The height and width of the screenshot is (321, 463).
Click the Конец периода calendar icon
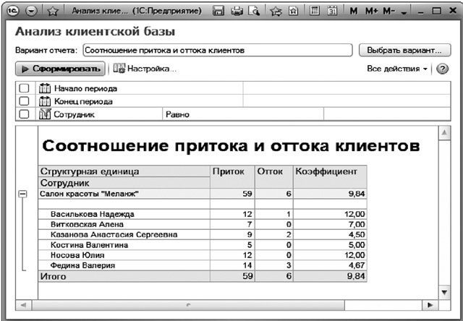(x=45, y=101)
